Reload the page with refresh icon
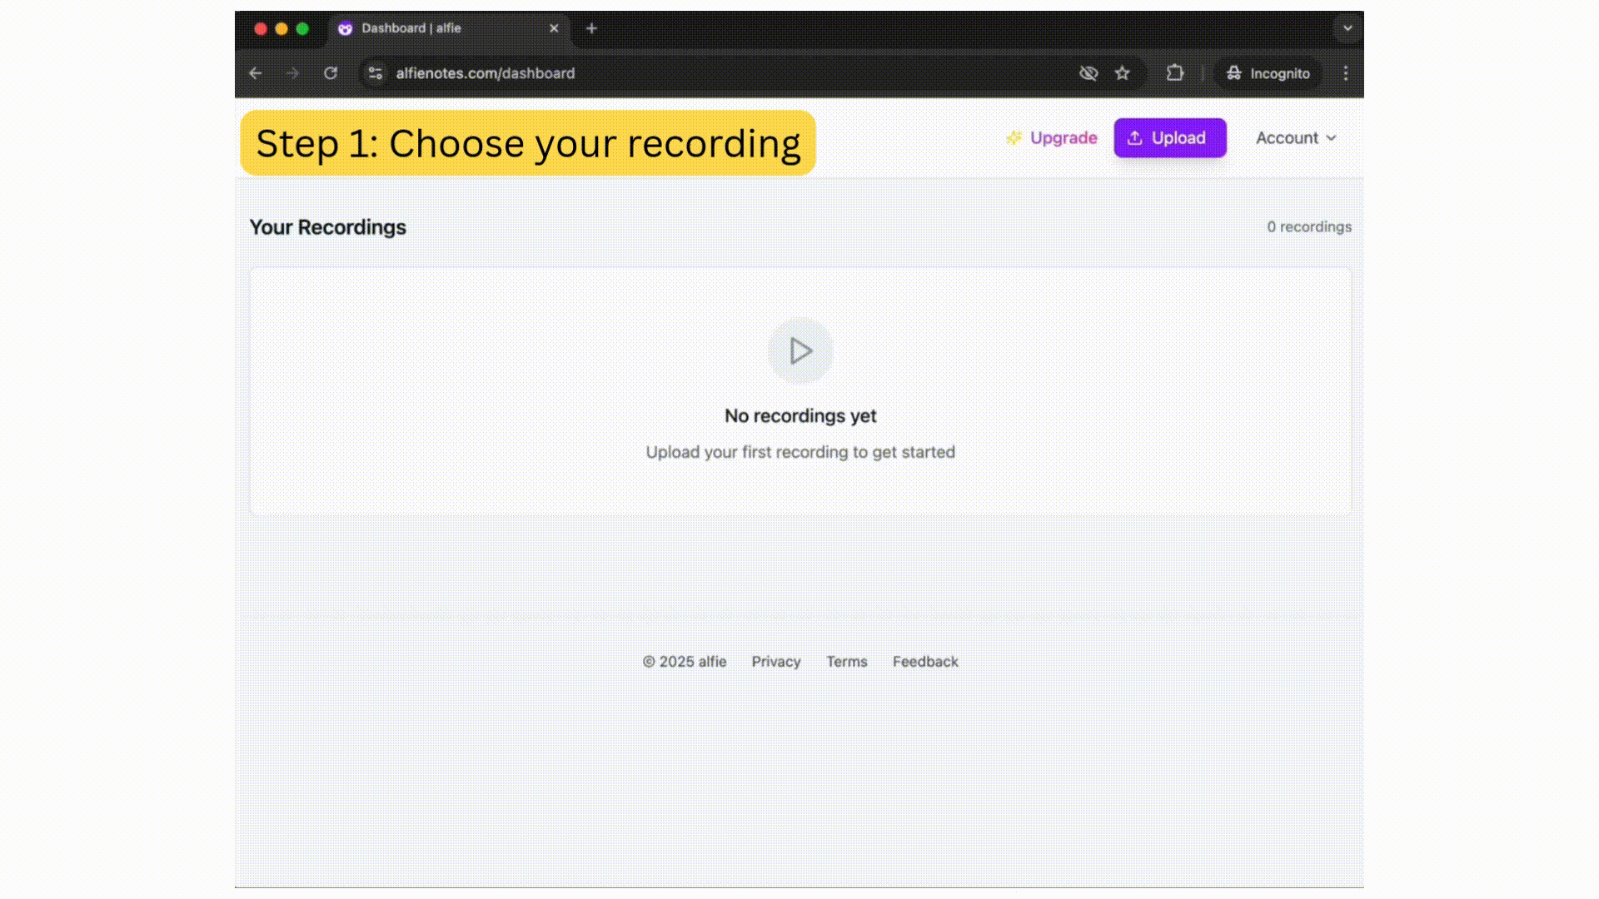1599x899 pixels. pos(331,73)
